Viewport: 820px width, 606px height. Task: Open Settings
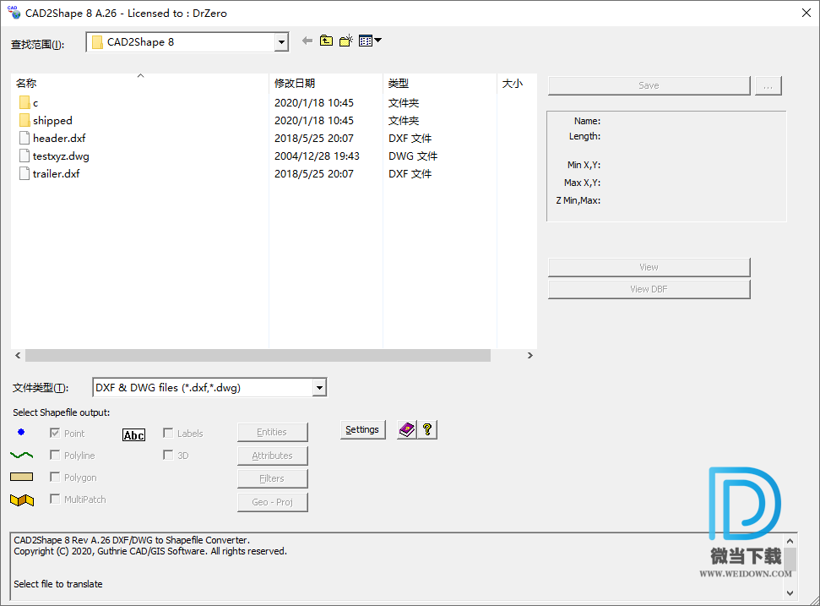point(362,429)
